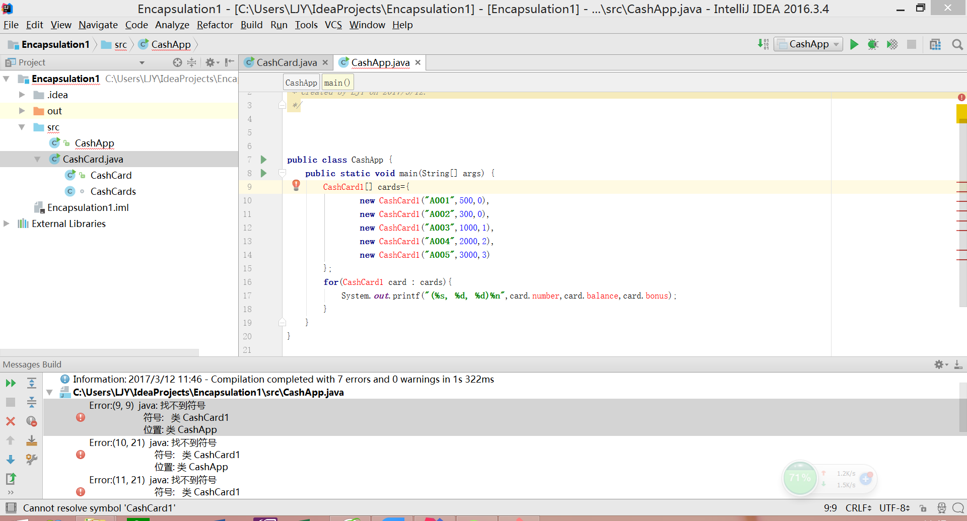Go to previous message with up arrow
This screenshot has height=521, width=967.
11,440
